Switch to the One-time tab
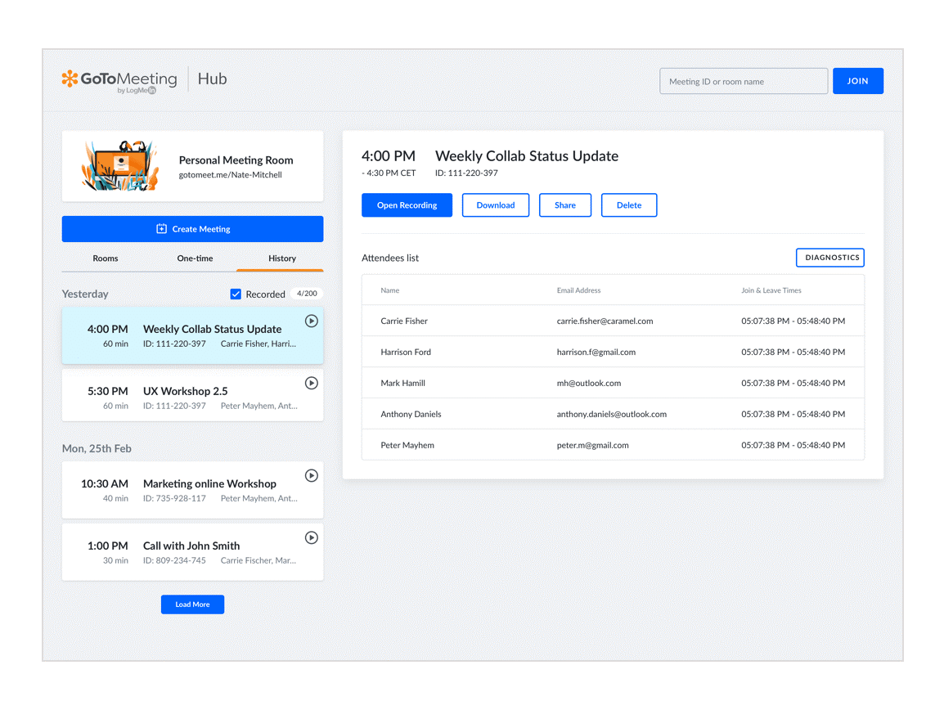Viewport: 944px width, 710px height. coord(195,258)
